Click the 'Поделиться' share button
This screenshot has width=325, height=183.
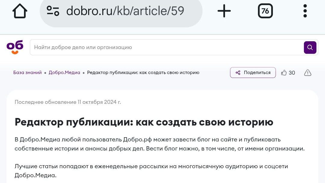coord(253,73)
